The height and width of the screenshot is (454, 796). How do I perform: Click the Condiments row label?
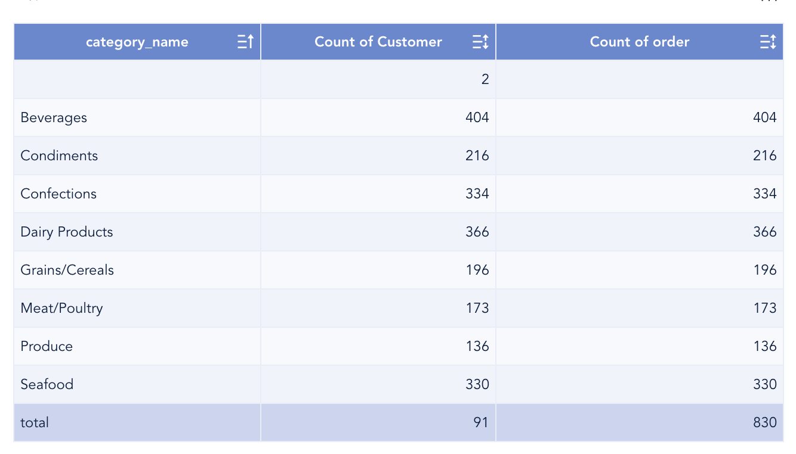coord(59,156)
